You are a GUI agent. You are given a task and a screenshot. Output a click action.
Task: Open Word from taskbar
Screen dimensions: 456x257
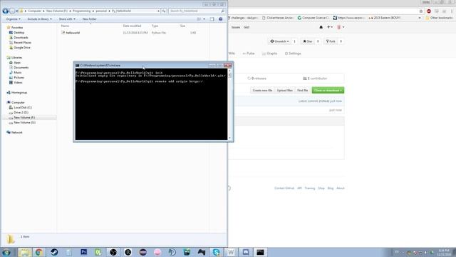(x=231, y=252)
